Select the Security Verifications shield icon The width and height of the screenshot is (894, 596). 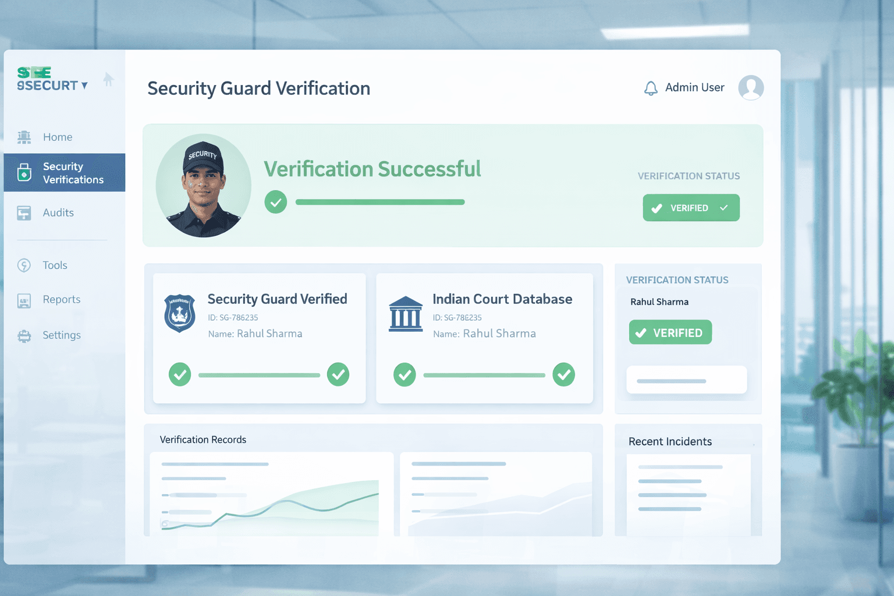[x=24, y=172]
